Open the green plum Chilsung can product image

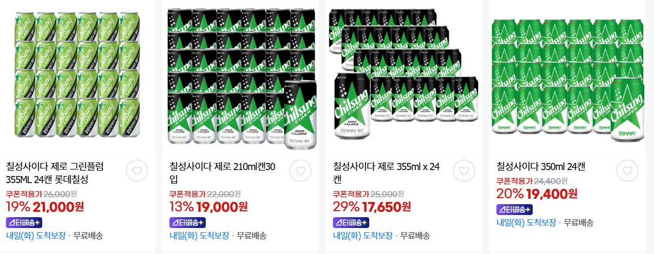77,75
